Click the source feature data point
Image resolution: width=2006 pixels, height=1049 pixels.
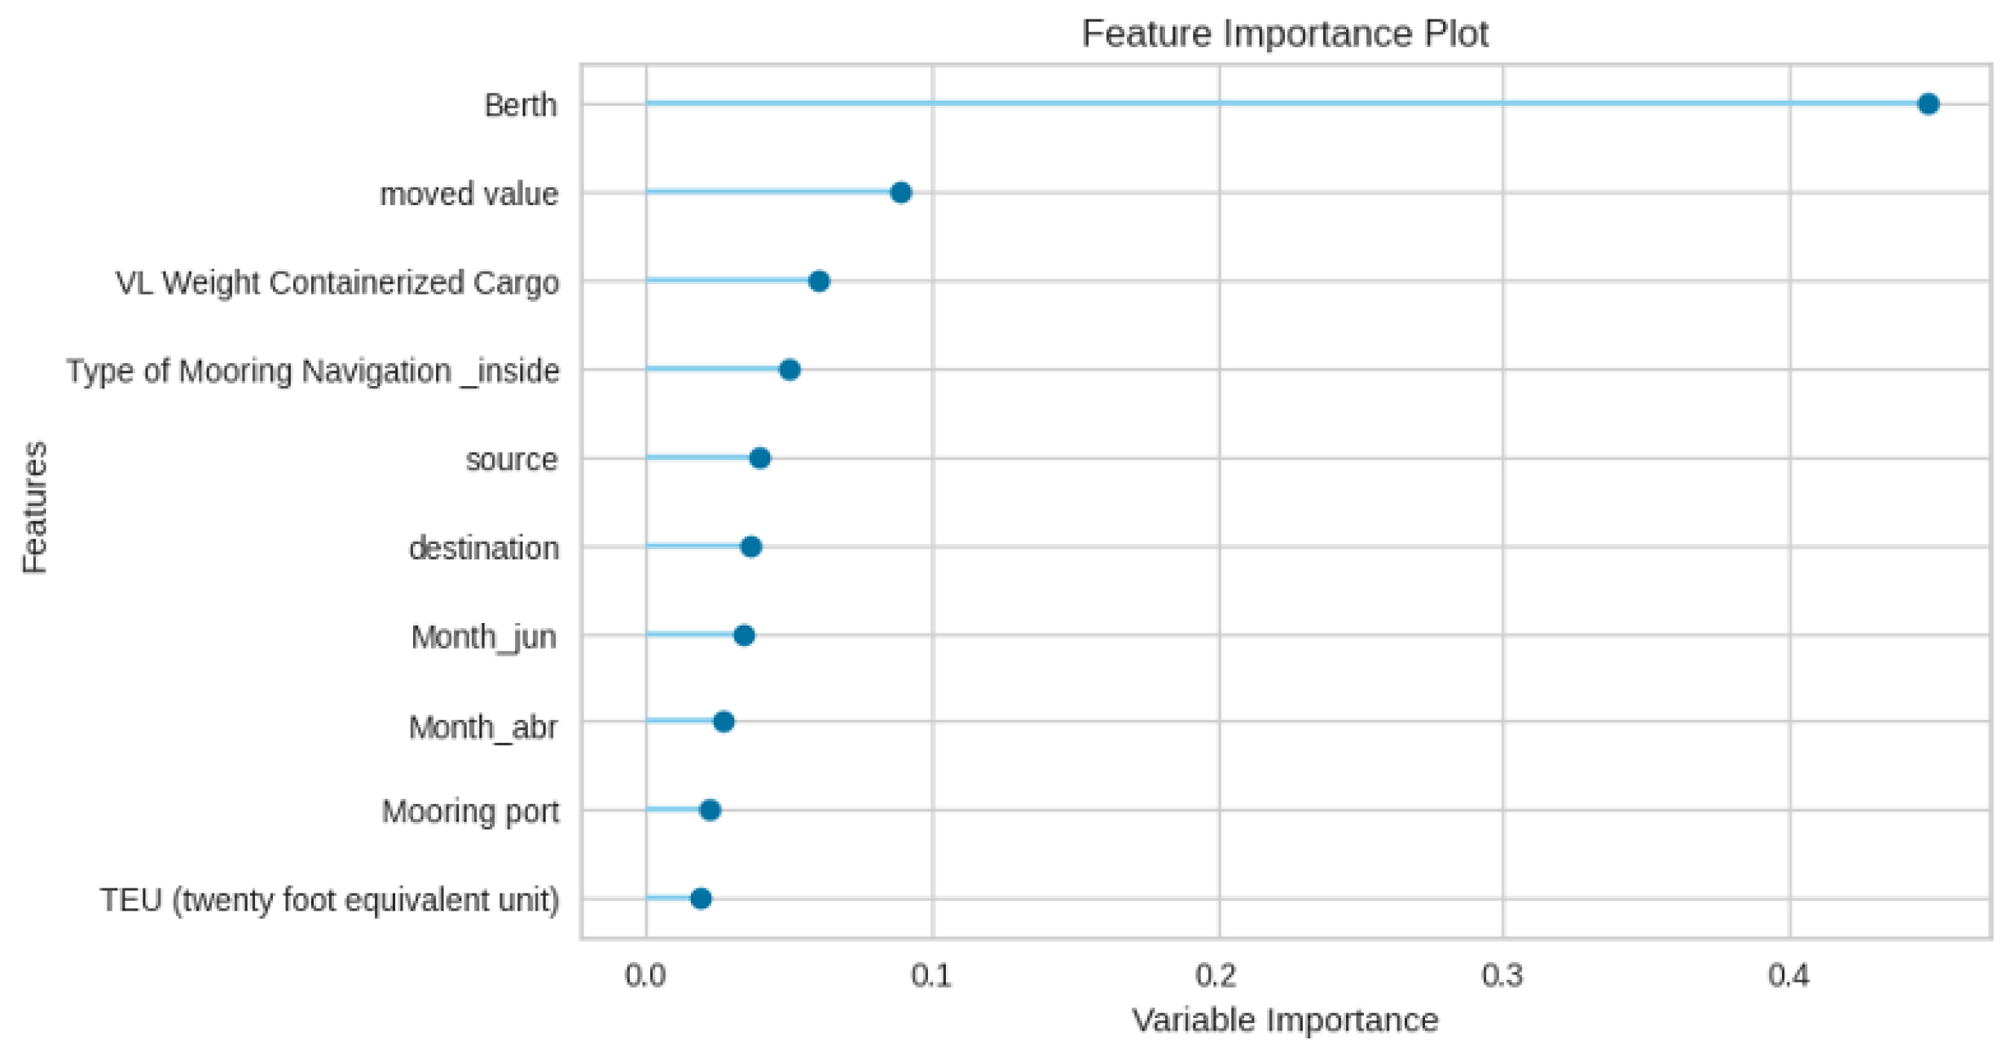[x=760, y=459]
